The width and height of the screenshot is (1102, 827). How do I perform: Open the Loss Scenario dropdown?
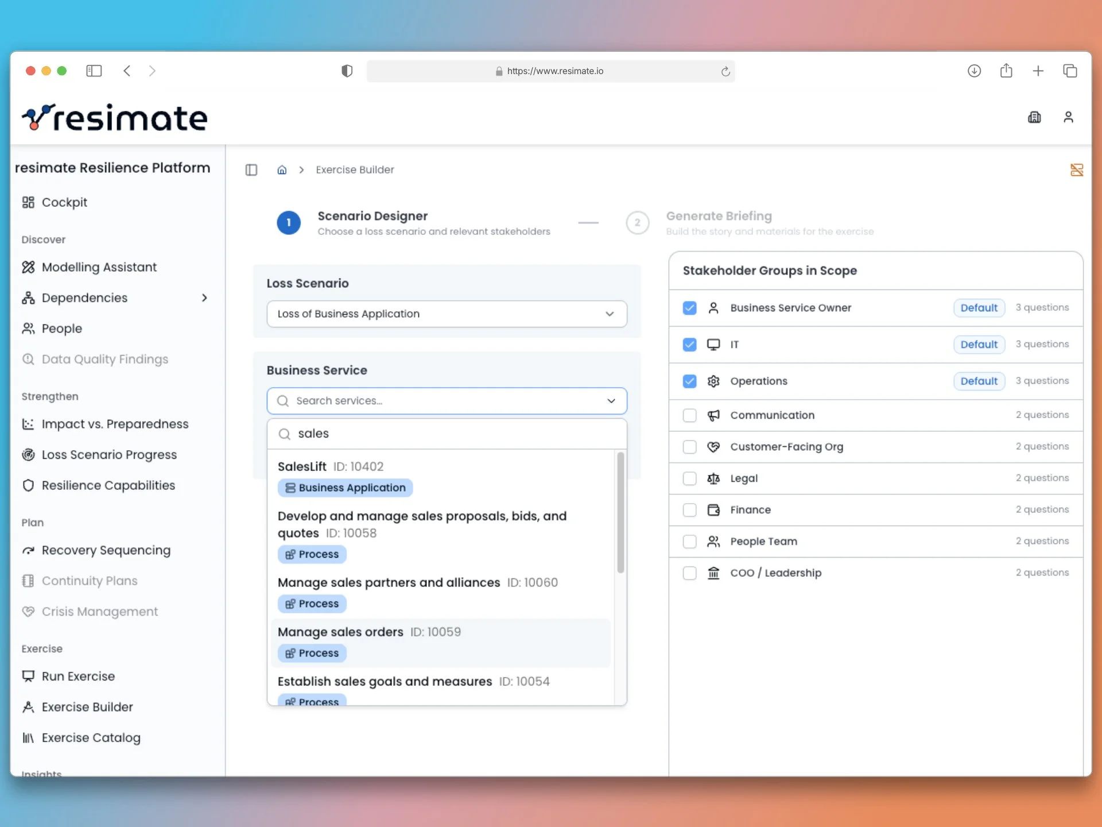(x=447, y=314)
